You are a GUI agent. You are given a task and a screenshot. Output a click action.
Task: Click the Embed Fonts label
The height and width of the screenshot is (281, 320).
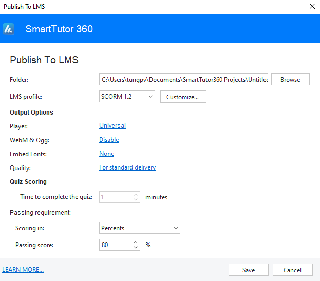point(28,154)
